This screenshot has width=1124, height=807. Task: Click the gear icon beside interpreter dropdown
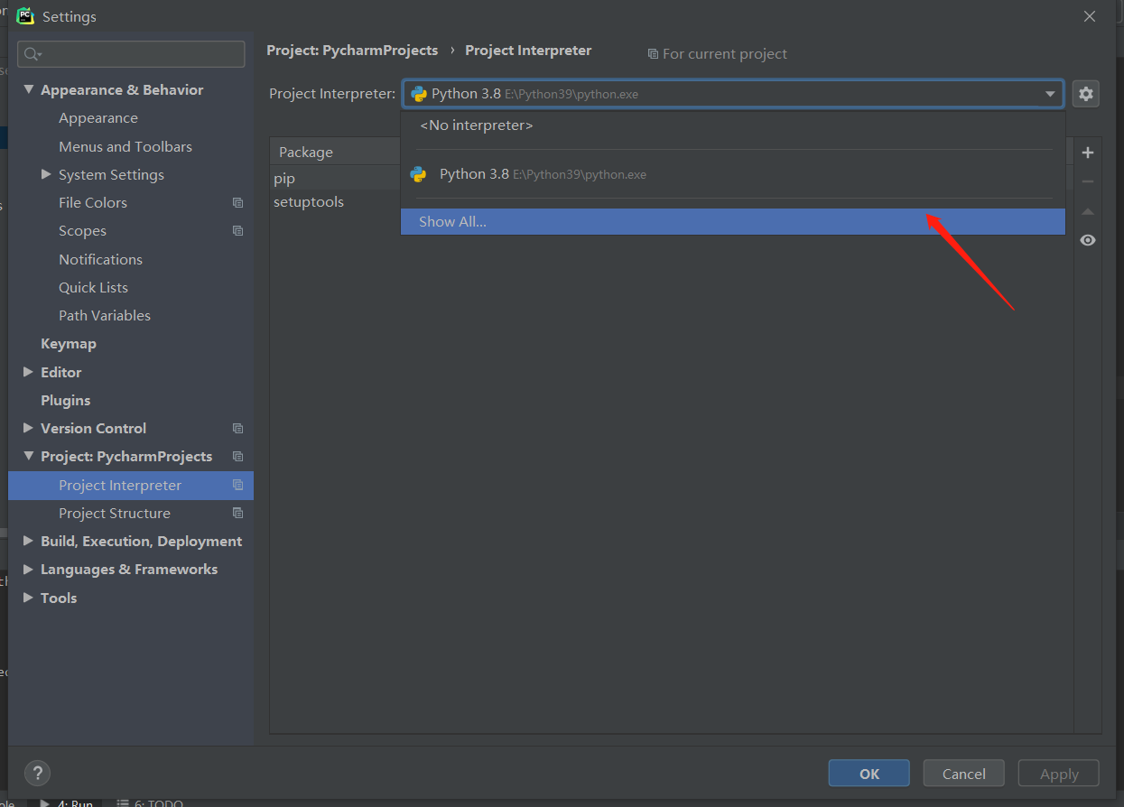pyautogui.click(x=1086, y=94)
